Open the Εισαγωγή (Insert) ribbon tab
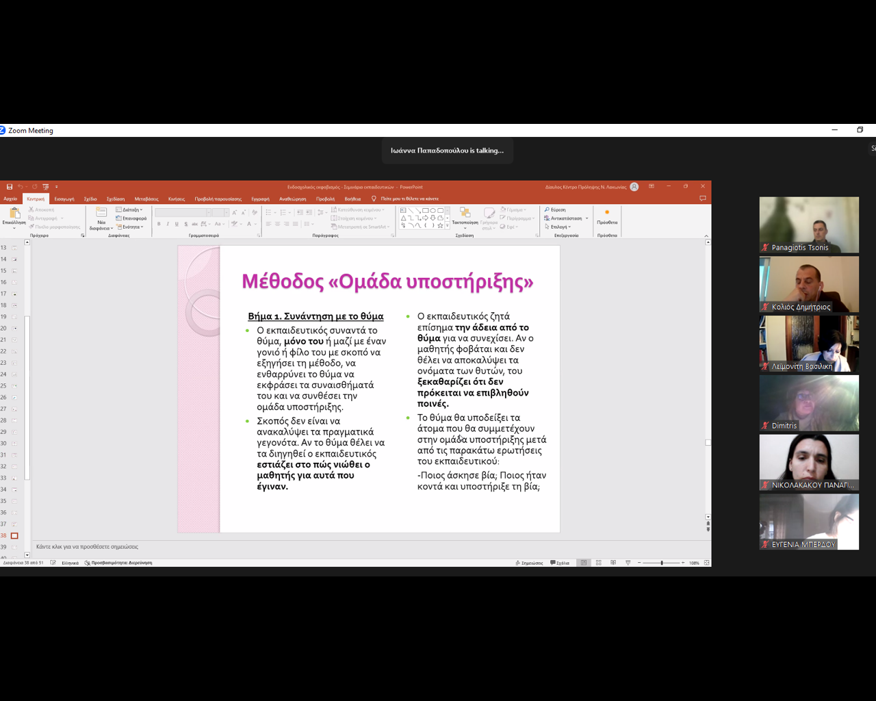This screenshot has height=701, width=876. 64,199
